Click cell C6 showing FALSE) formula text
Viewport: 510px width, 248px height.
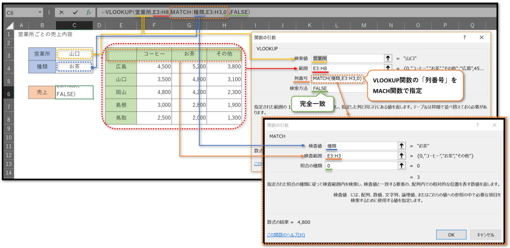(x=75, y=93)
